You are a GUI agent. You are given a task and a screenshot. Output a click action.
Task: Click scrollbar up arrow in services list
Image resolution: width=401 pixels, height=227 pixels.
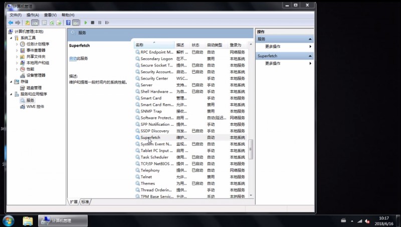(251, 44)
